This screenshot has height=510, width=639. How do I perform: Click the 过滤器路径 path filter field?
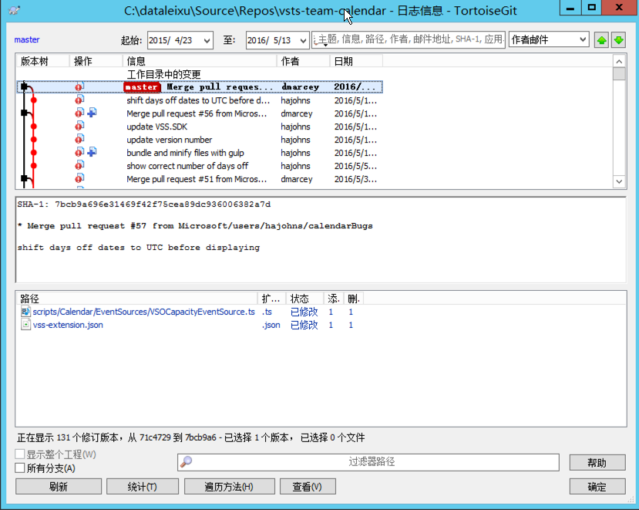368,462
